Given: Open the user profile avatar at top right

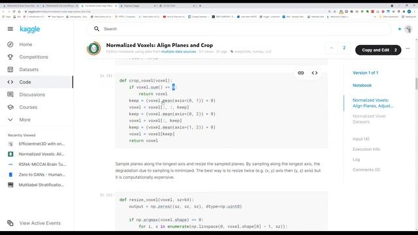Looking at the screenshot, I should 408,29.
